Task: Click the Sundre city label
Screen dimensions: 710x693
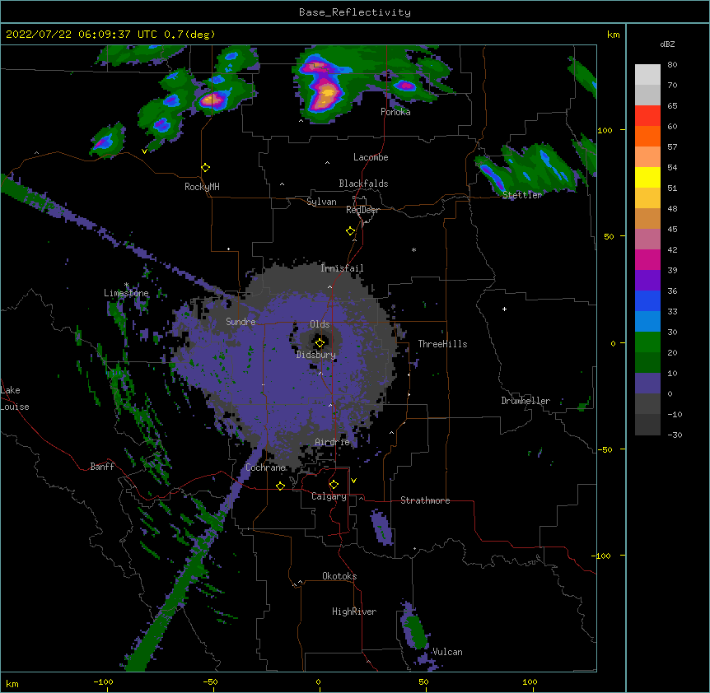Action: (241, 322)
